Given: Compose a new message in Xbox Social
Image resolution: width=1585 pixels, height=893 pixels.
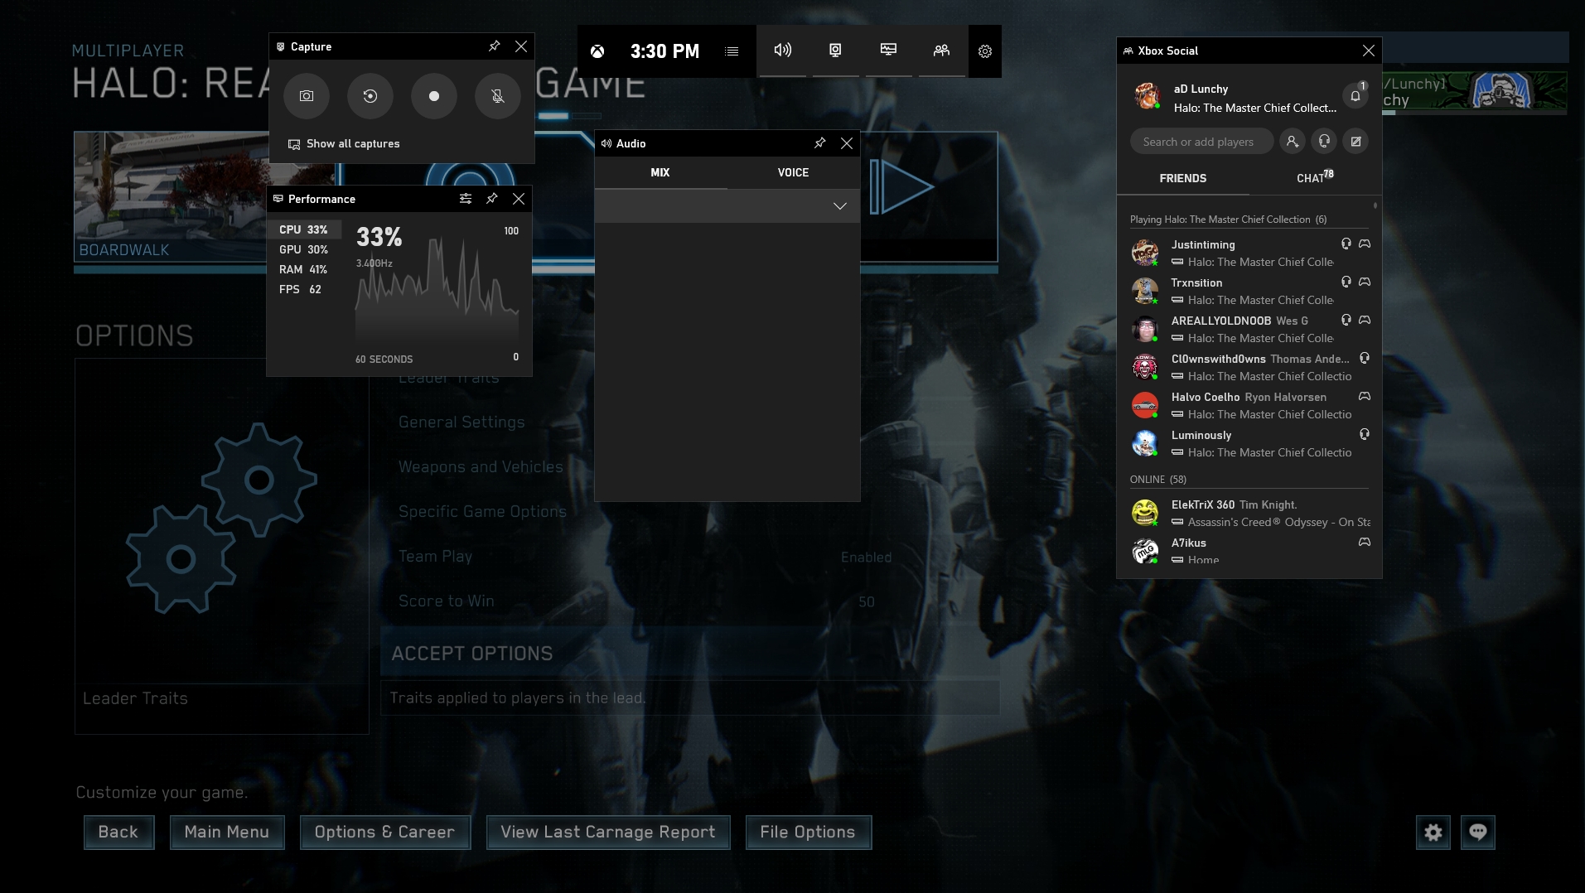Looking at the screenshot, I should (1356, 142).
